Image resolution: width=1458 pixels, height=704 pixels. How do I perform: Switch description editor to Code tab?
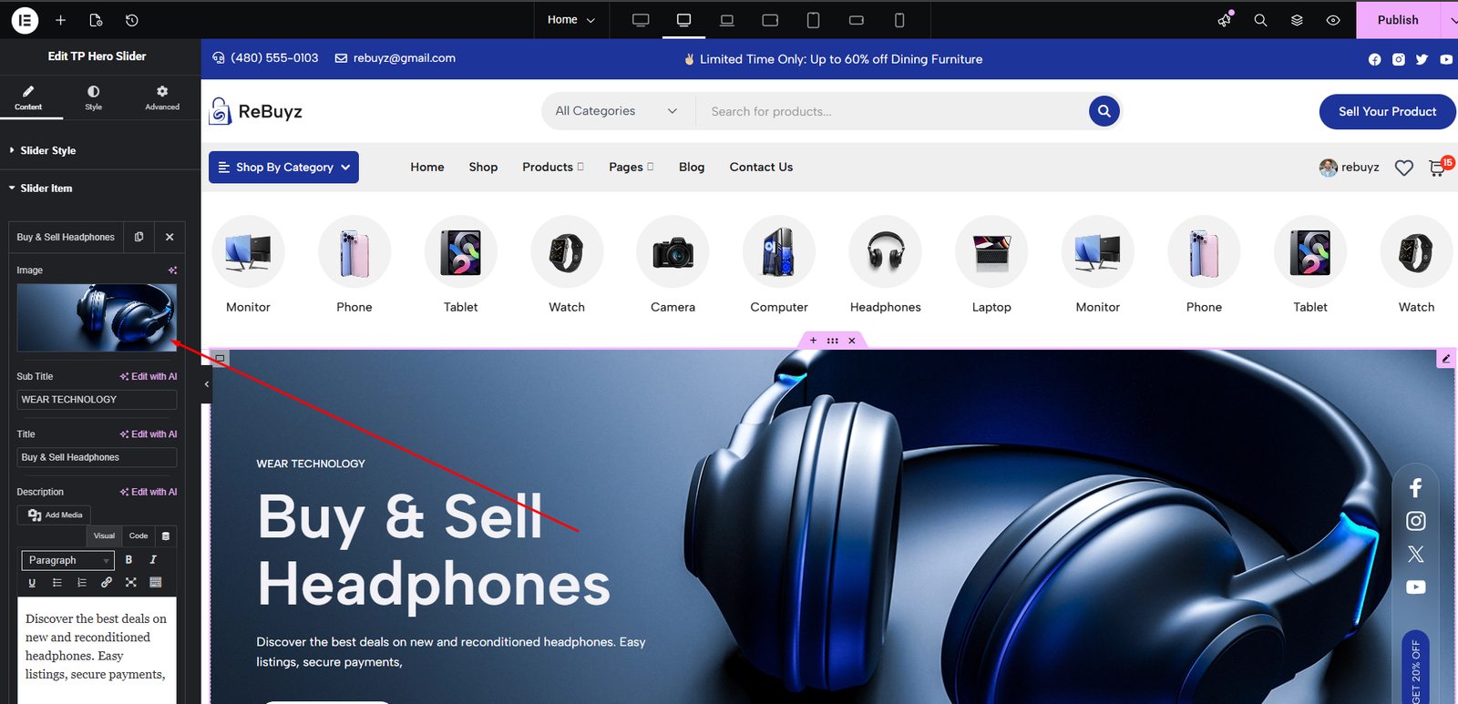pos(139,536)
